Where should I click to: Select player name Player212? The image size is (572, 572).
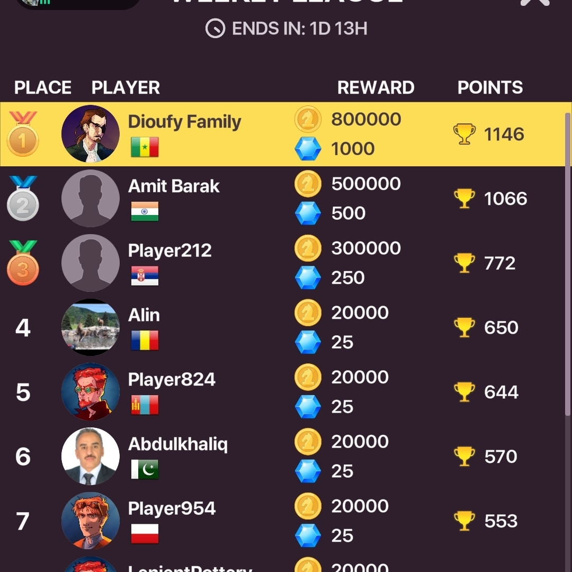click(169, 251)
